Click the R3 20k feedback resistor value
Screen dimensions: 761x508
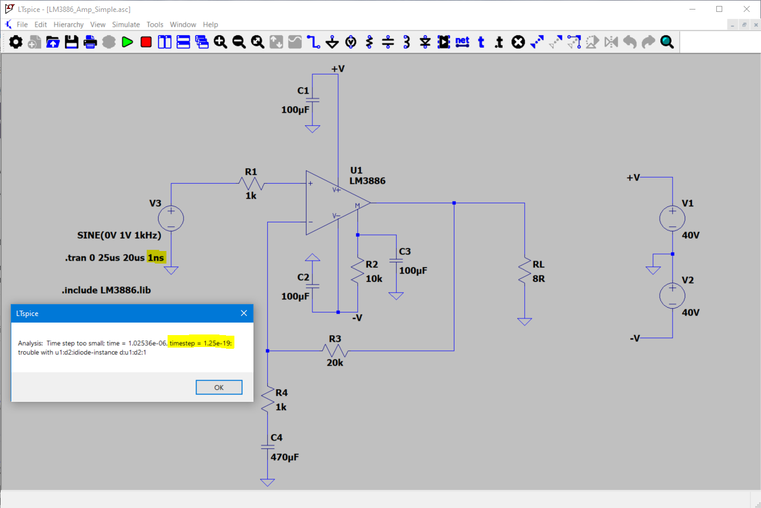coord(335,362)
